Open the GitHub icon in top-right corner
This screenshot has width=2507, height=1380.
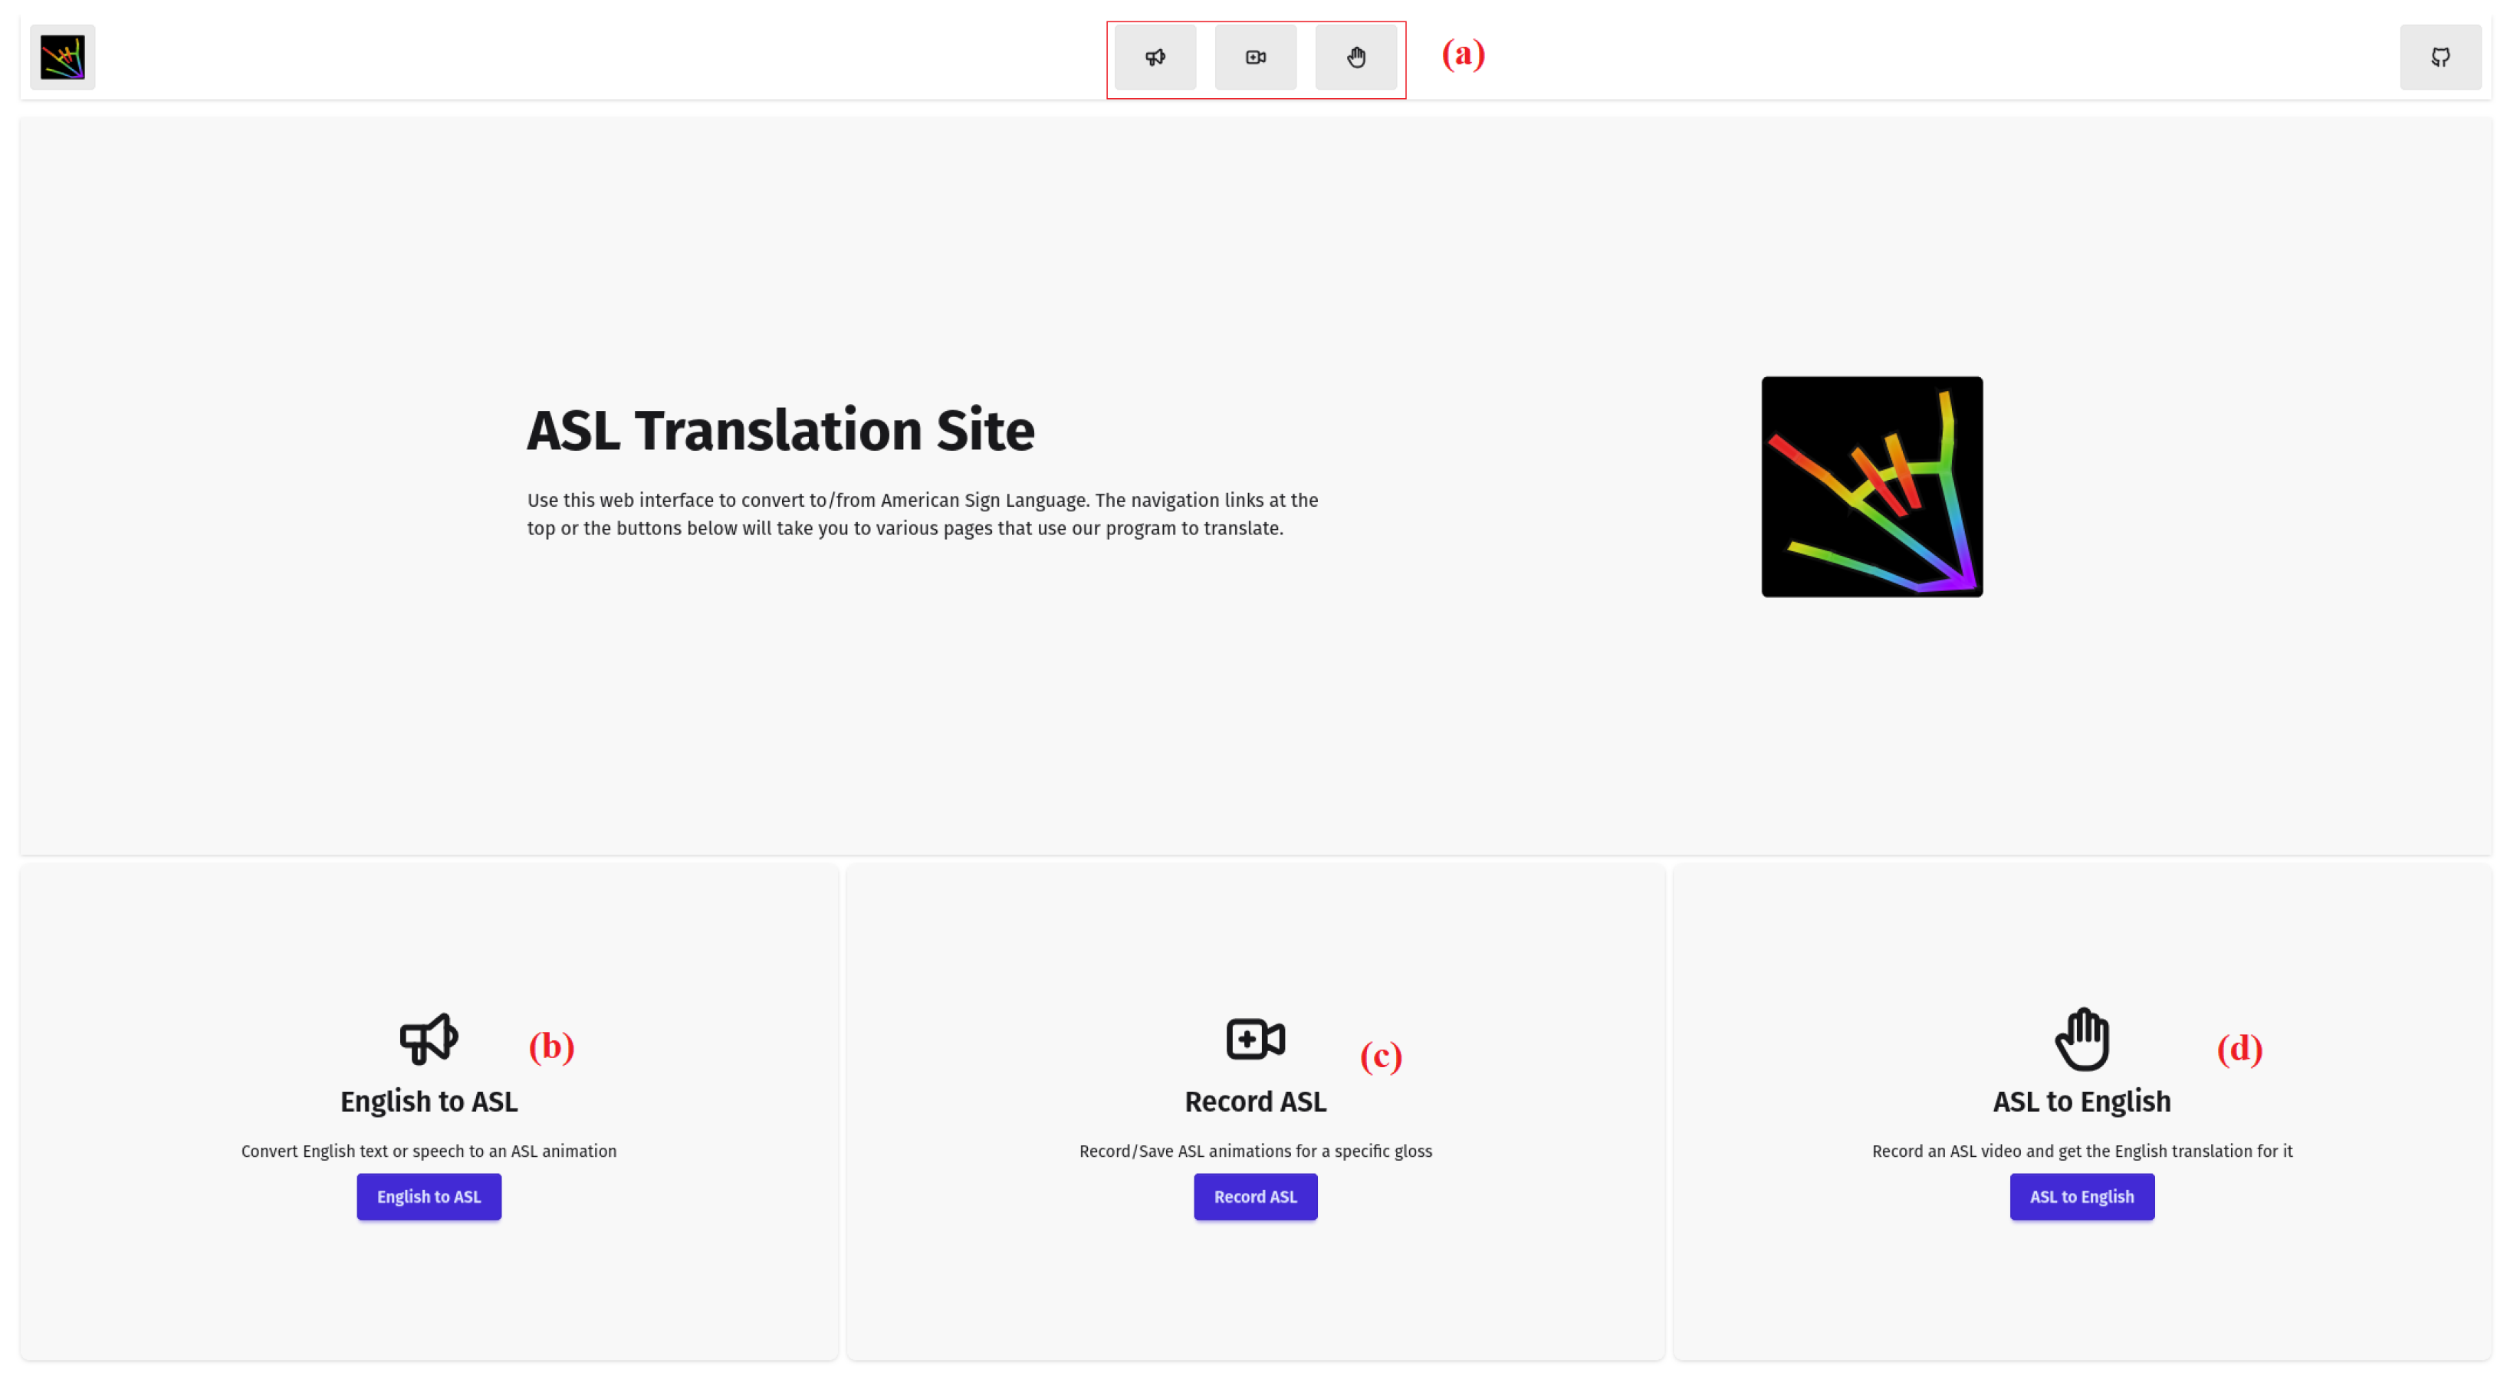[2440, 58]
